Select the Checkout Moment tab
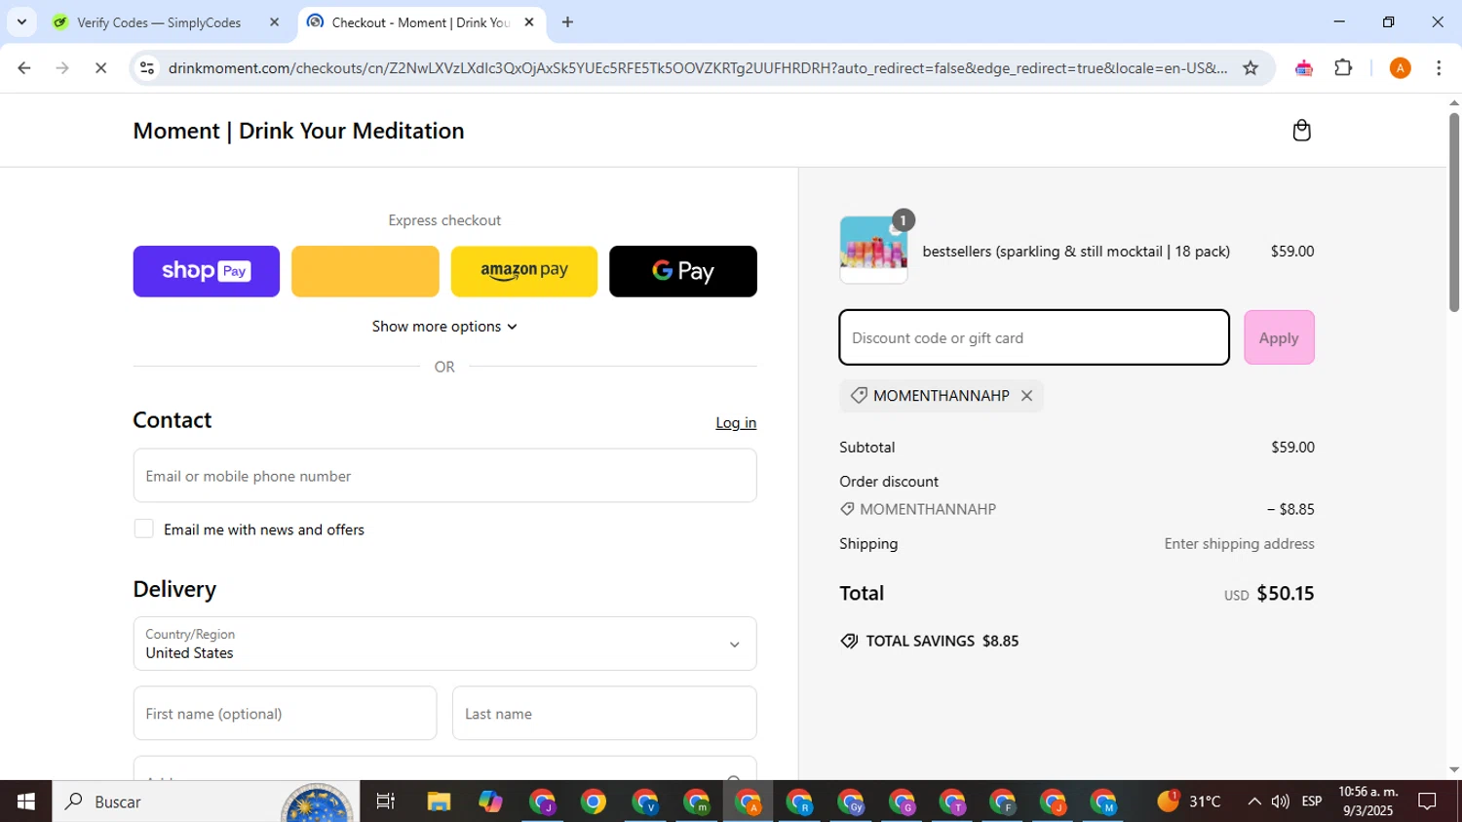Screen dimensions: 1462x822 [x=420, y=22]
